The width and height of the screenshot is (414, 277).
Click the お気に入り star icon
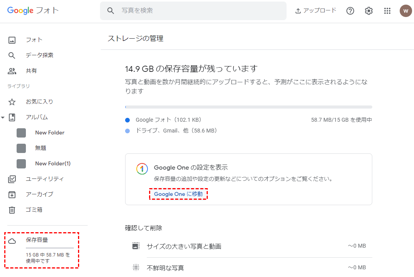pos(12,102)
